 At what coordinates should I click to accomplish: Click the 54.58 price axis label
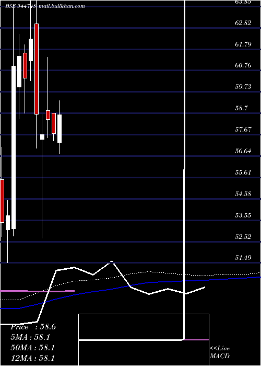pos(243,194)
